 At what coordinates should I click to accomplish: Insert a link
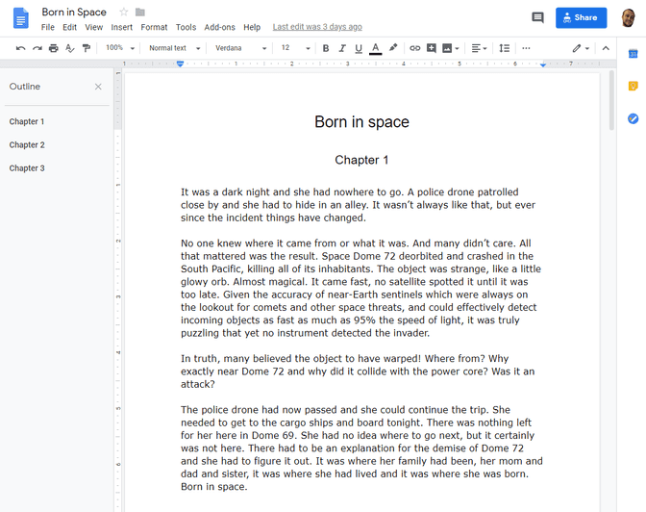pyautogui.click(x=415, y=48)
